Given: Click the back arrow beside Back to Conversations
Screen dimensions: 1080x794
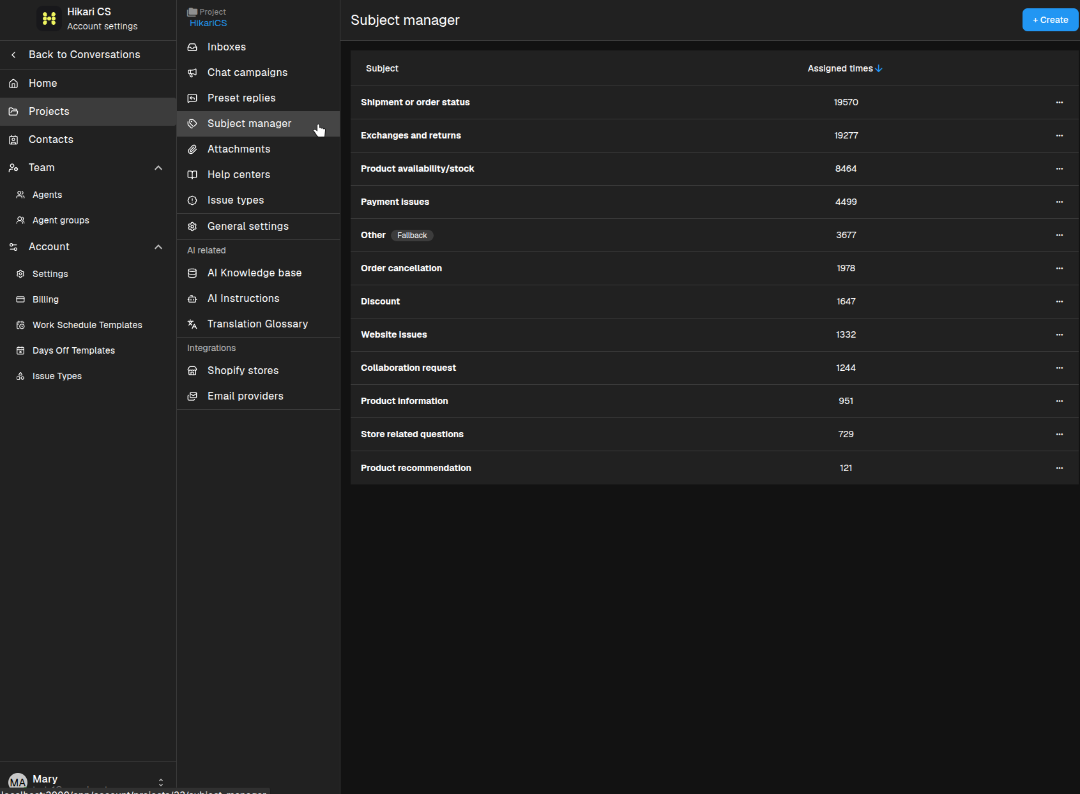Looking at the screenshot, I should tap(13, 55).
